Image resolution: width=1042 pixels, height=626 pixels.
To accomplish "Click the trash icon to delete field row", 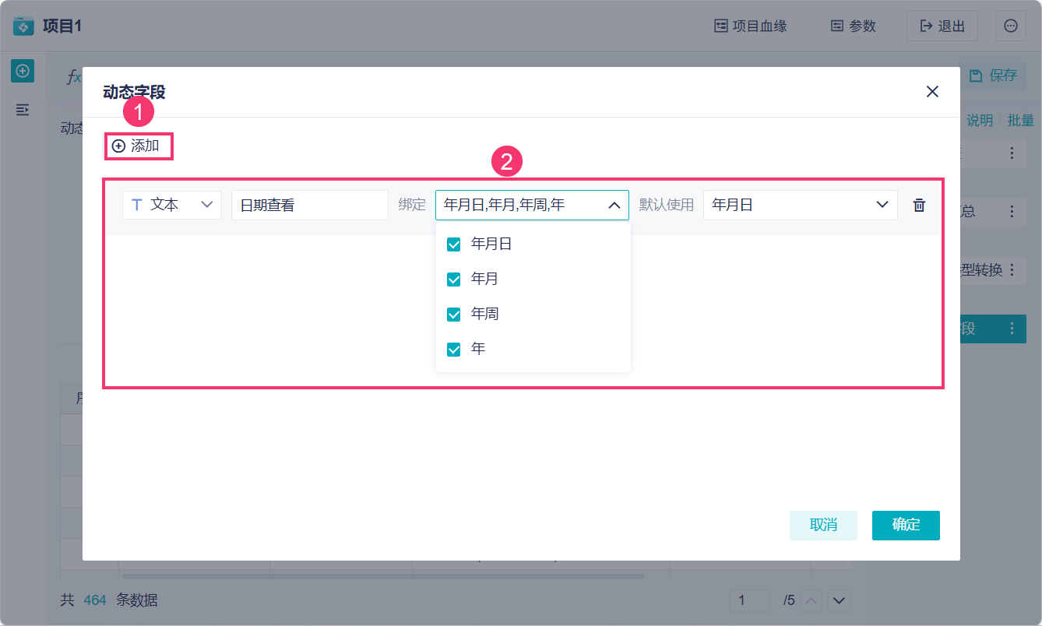I will pyautogui.click(x=919, y=205).
